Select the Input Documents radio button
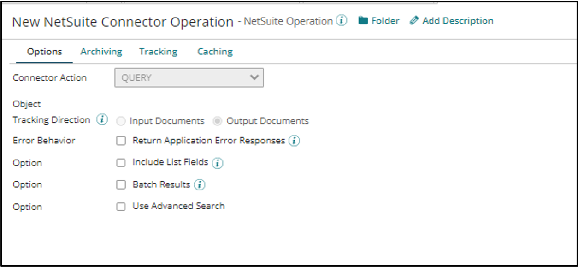The image size is (578, 267). click(122, 121)
